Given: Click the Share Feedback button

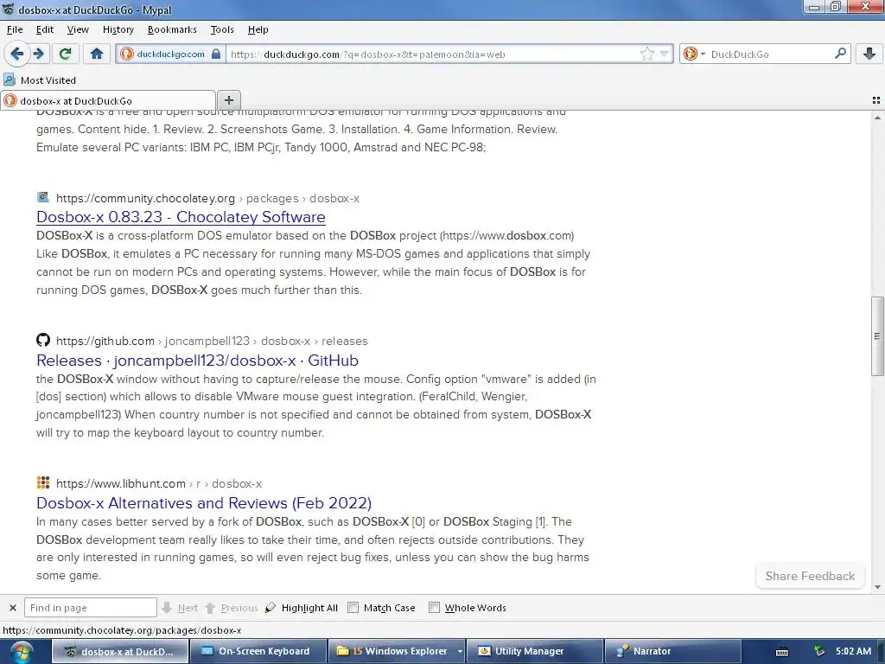Looking at the screenshot, I should [x=809, y=576].
